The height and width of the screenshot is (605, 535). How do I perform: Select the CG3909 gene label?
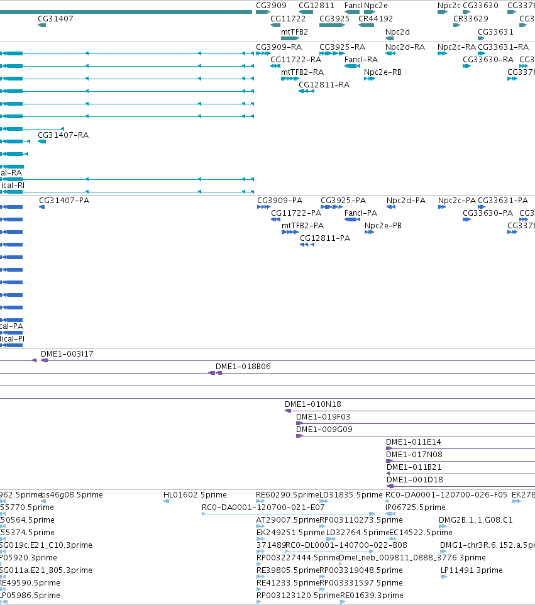271,6
